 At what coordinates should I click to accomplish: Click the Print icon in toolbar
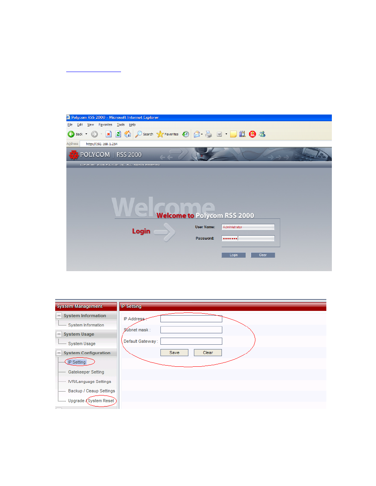208,134
